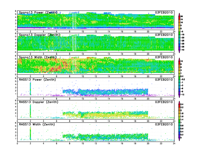Click the vertical stripe at hour 2 in RASS13 Width
Viewport: 200px width, 154px height.
tap(30, 133)
